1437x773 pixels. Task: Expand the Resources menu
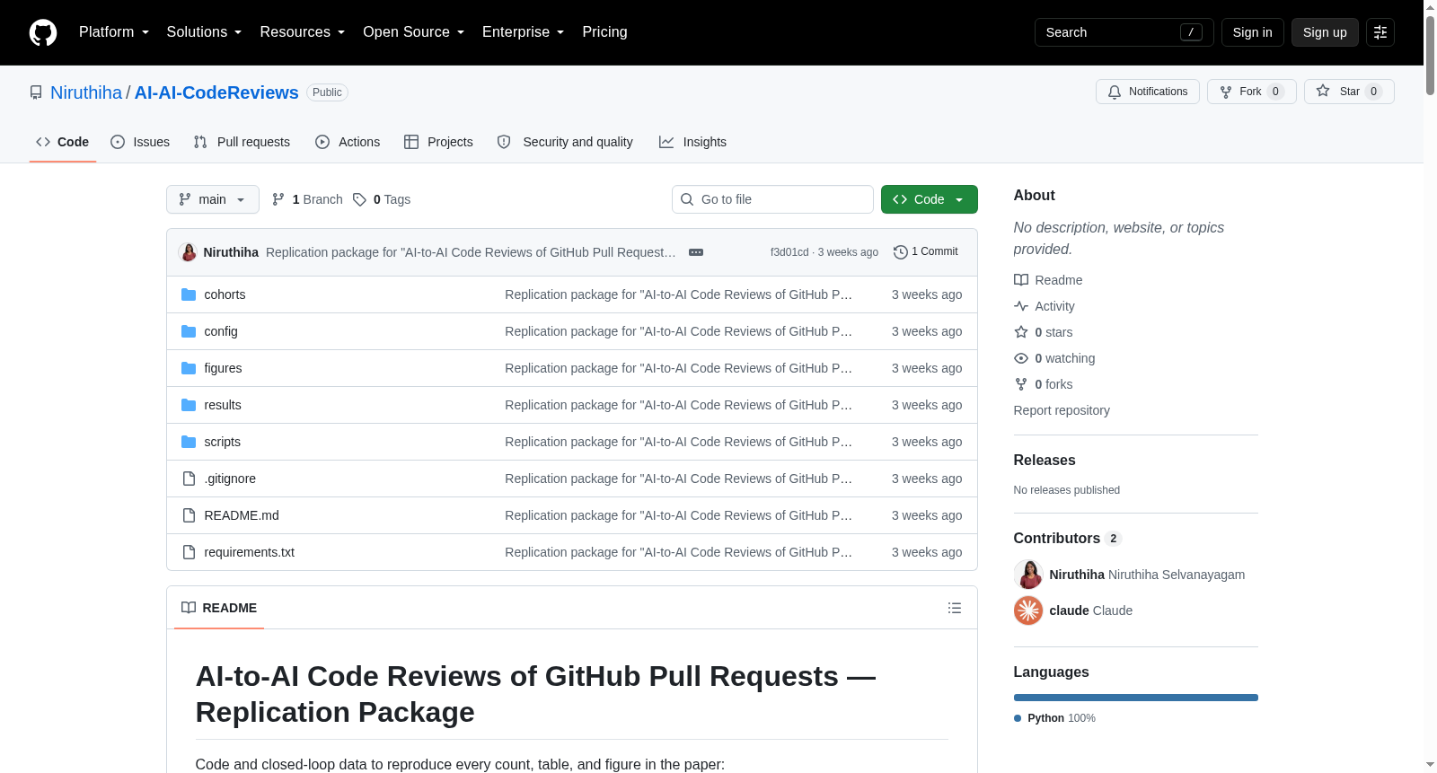(x=302, y=32)
